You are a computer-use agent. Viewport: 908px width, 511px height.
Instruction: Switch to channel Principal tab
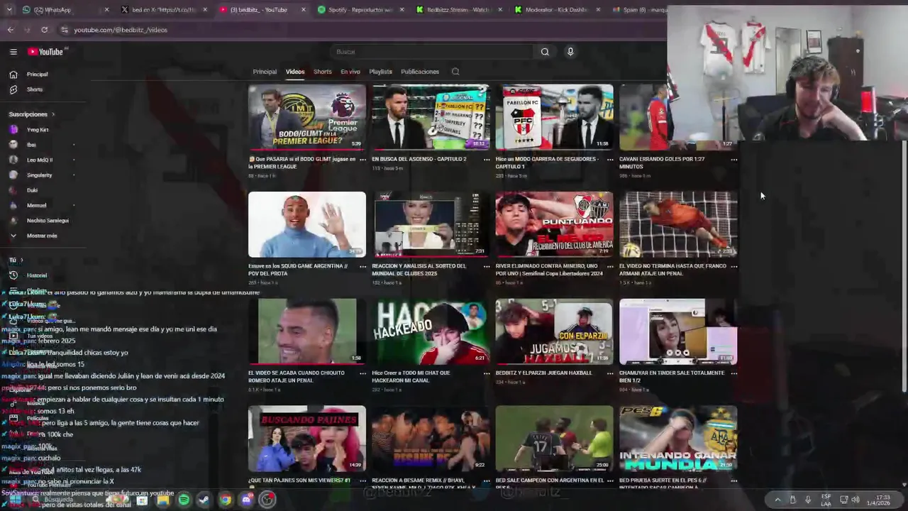(265, 72)
